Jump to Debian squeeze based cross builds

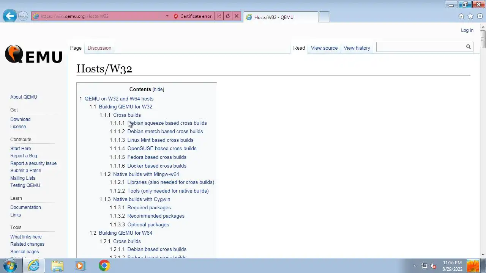pyautogui.click(x=167, y=123)
